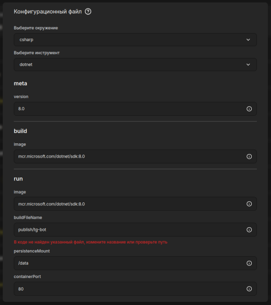Open the dotnet tool dropdown

coord(135,65)
